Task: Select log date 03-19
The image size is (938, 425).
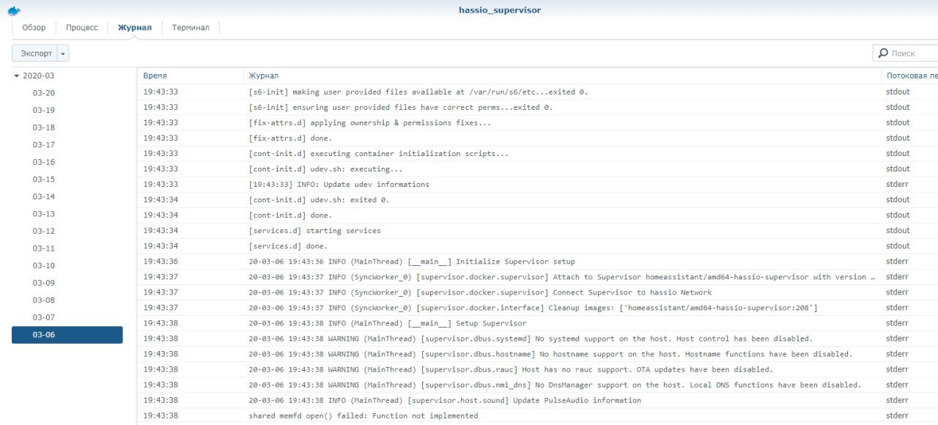Action: click(44, 110)
